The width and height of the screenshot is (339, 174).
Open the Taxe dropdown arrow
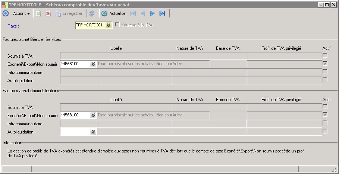109,25
